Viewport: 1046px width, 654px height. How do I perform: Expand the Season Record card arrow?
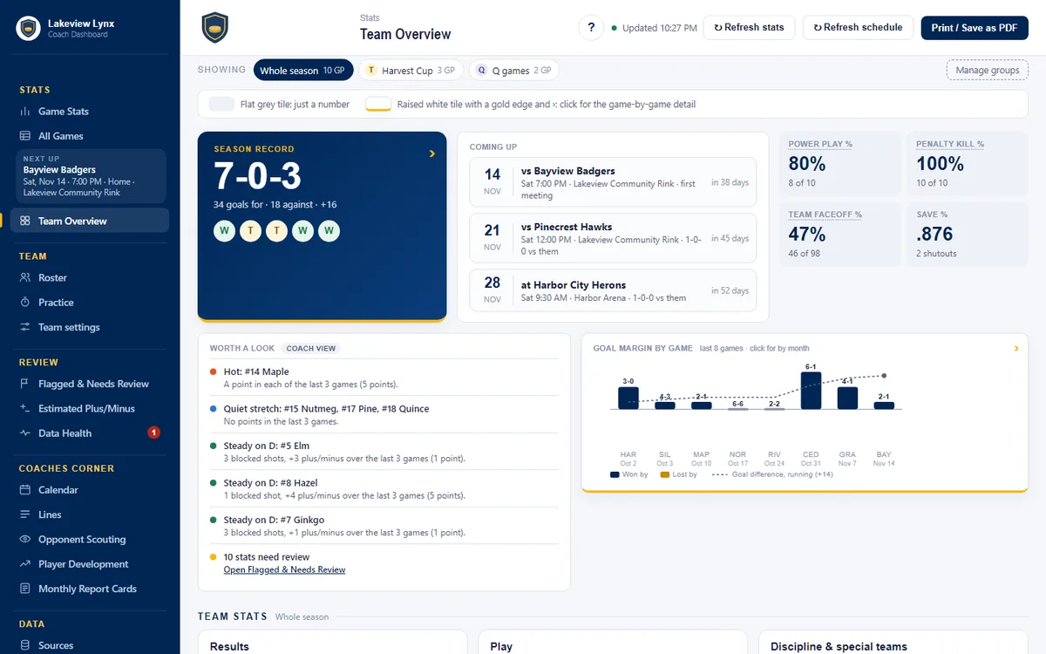431,154
